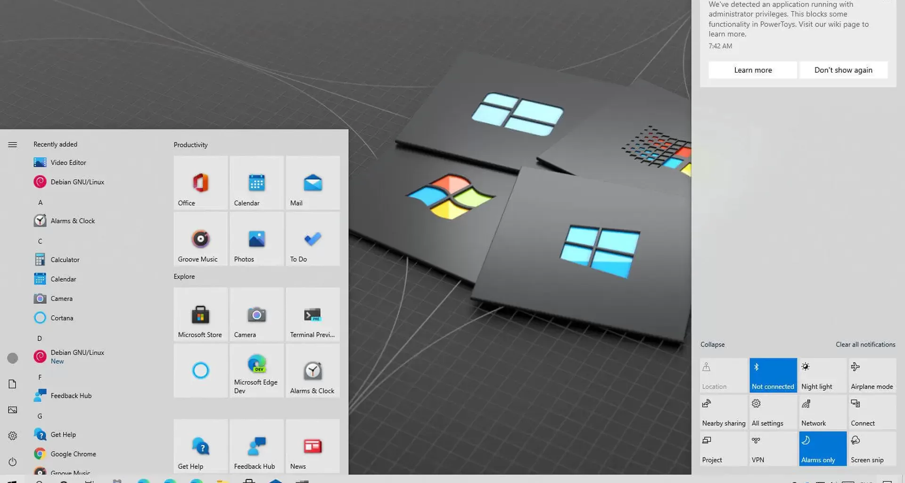Open Pictures icon in Start sidebar
Image resolution: width=905 pixels, height=483 pixels.
[13, 410]
